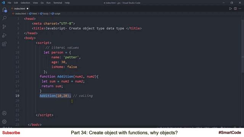Screen dimensions: 244x137
Task: Click the // calling comment
Action: coord(83,96)
